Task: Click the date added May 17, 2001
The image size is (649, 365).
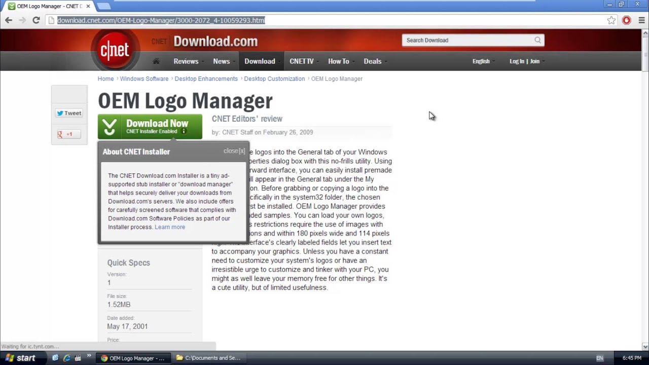Action: (x=127, y=326)
